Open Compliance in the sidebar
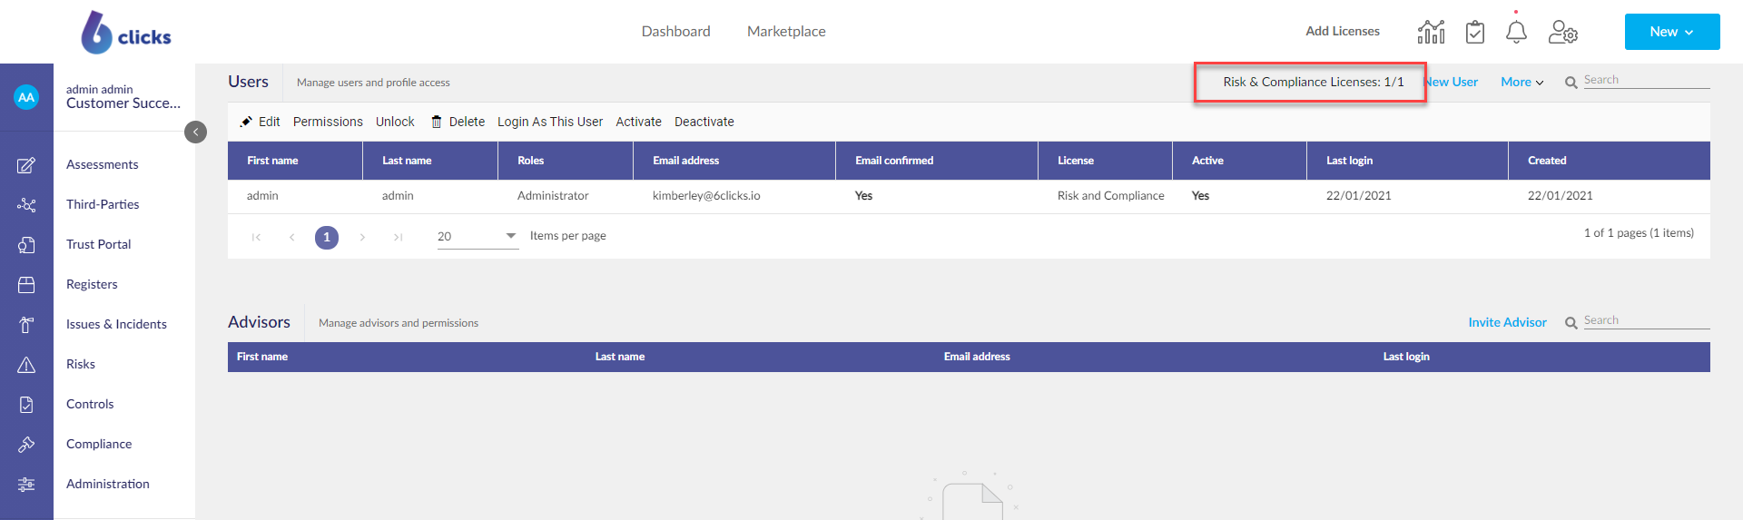1743x520 pixels. 99,444
